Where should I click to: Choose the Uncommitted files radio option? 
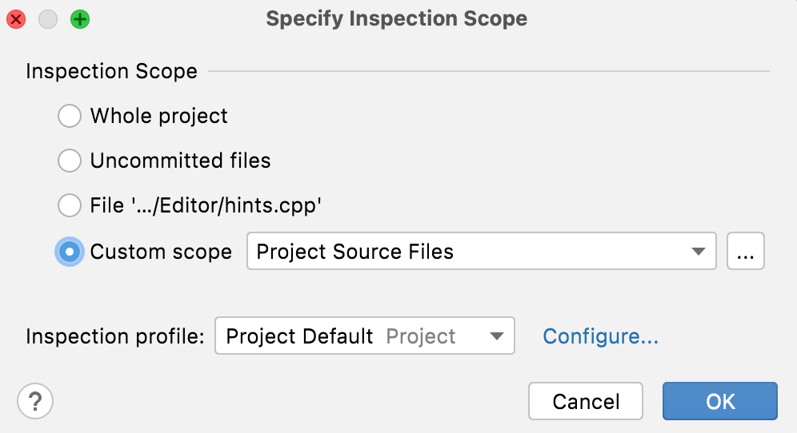coord(70,161)
